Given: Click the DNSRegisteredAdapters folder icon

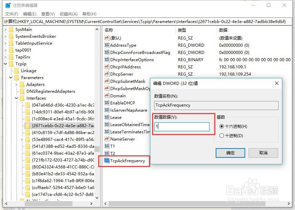Looking at the screenshot, I should [22, 91].
